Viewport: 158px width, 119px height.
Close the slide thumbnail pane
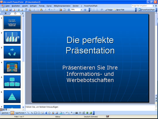pyautogui.click(x=23, y=13)
